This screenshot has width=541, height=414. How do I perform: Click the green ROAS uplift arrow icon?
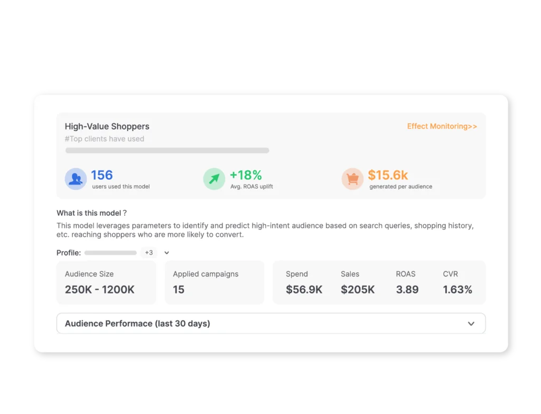214,179
